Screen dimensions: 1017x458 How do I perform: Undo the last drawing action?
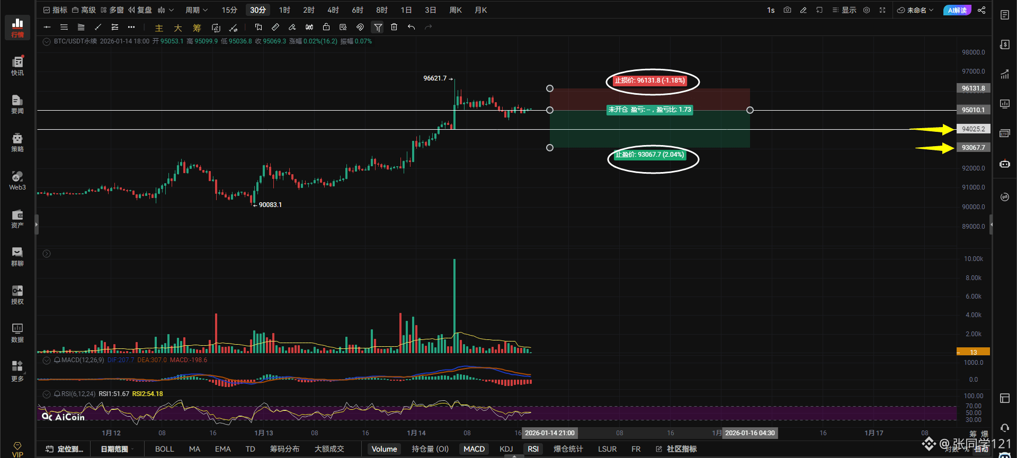[411, 27]
